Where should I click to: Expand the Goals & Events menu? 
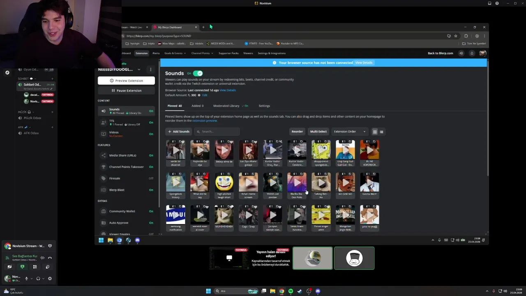tap(175, 53)
